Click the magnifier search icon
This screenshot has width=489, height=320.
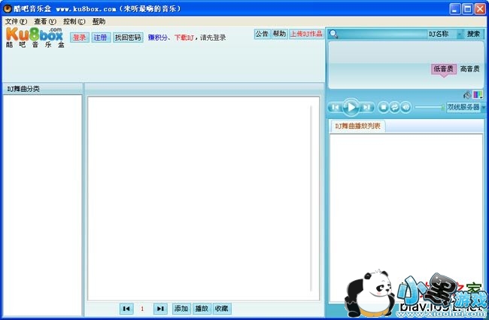333,34
